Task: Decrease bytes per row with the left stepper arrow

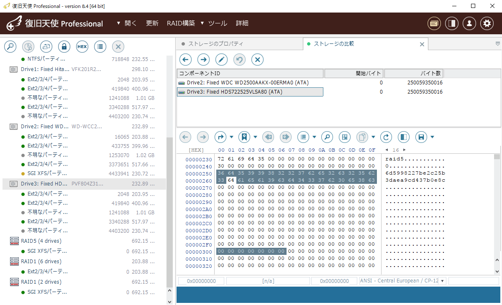Action: (x=387, y=150)
